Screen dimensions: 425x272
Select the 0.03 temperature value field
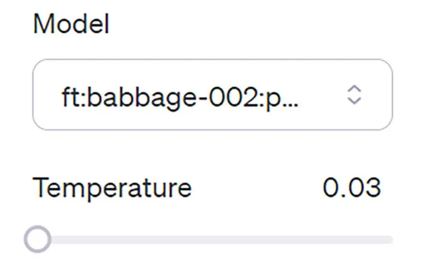coord(351,188)
